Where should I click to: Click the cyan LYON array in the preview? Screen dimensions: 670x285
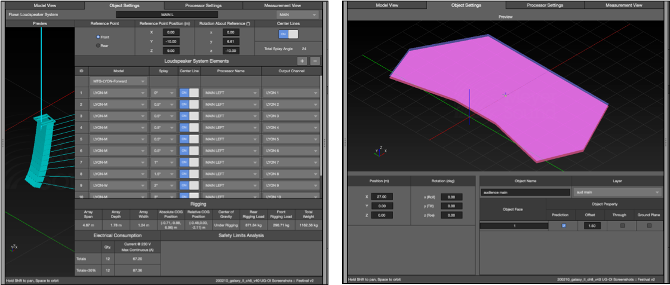(41, 152)
